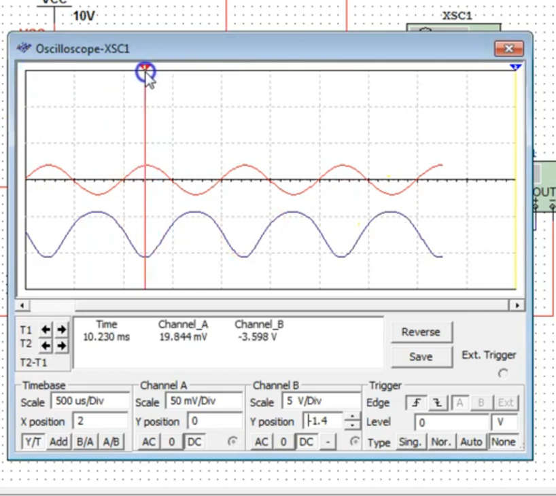The width and height of the screenshot is (556, 496).
Task: Click the Timebase Scale field
Action: point(89,402)
